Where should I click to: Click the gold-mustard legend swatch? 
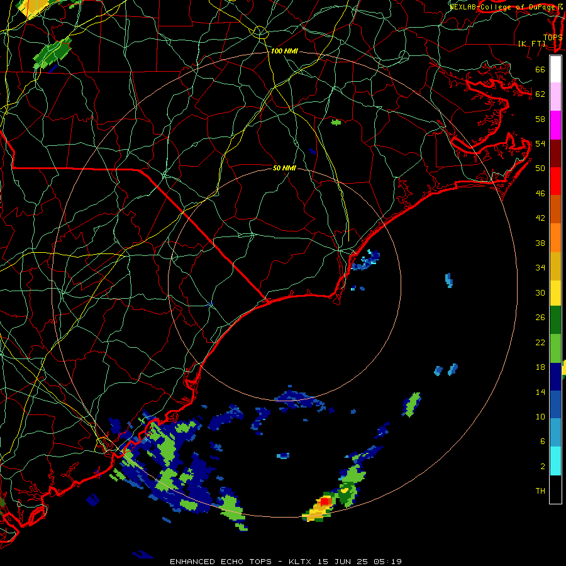[x=555, y=265]
